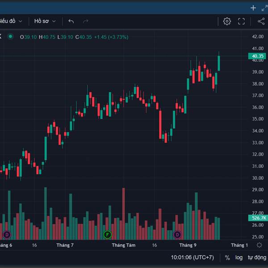
Task: Toggle the green market status dot
Action: pyautogui.click(x=10, y=37)
